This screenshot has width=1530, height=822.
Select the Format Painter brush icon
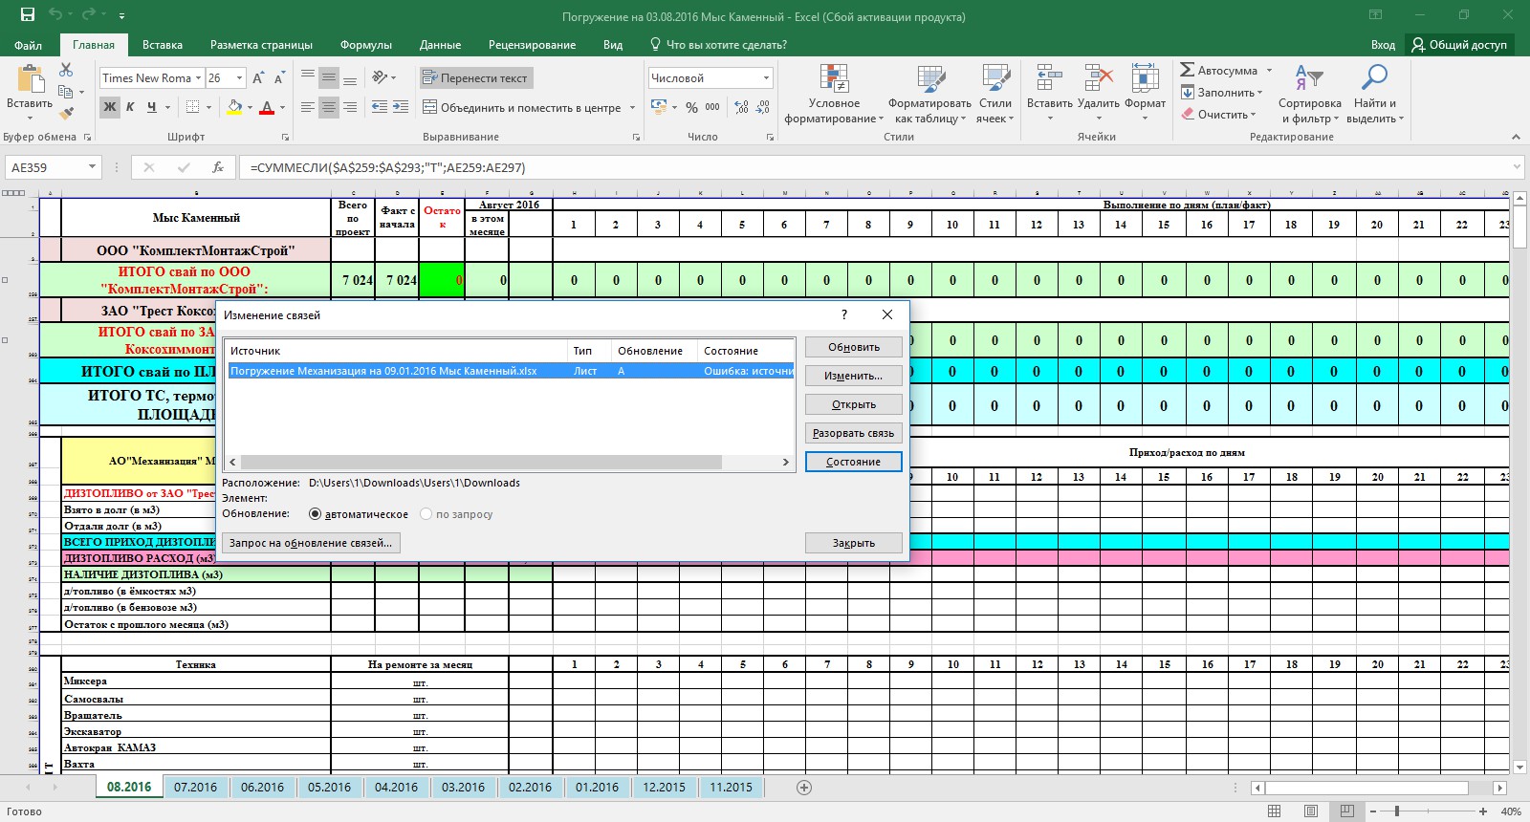point(66,114)
